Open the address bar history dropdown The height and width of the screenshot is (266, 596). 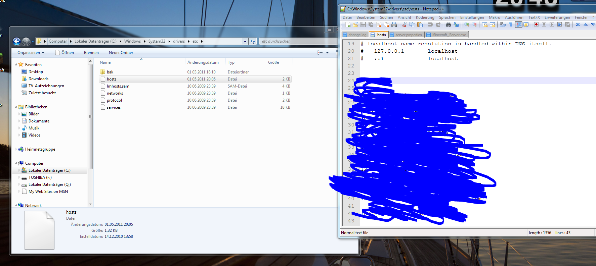tap(245, 41)
